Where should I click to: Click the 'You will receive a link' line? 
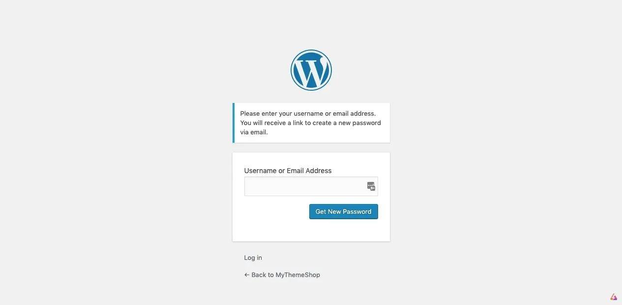click(x=311, y=123)
